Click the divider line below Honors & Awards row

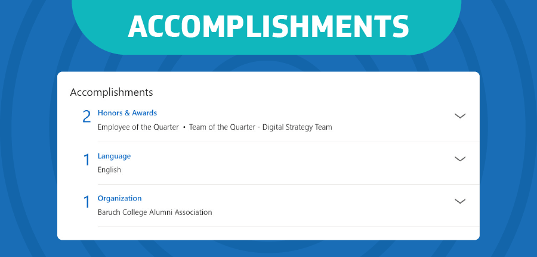coord(288,142)
